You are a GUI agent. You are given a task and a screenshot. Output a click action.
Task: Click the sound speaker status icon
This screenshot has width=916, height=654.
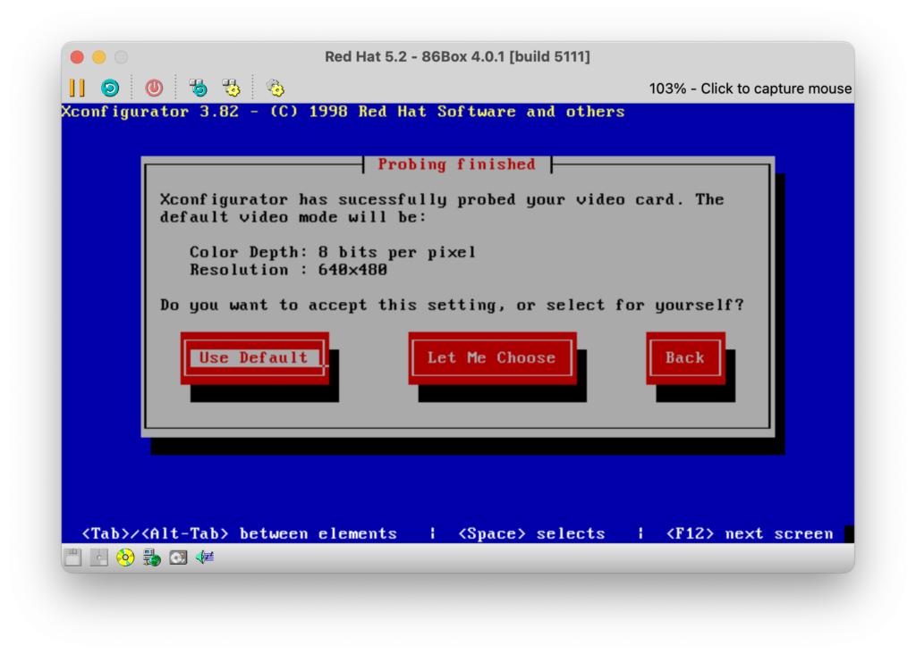[205, 558]
